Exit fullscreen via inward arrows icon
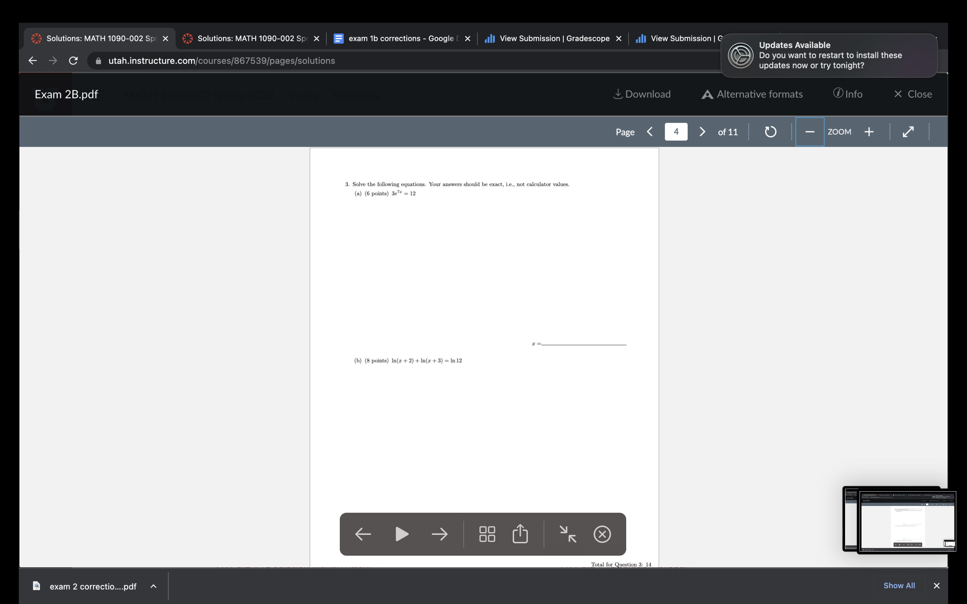This screenshot has height=604, width=967. pos(567,534)
